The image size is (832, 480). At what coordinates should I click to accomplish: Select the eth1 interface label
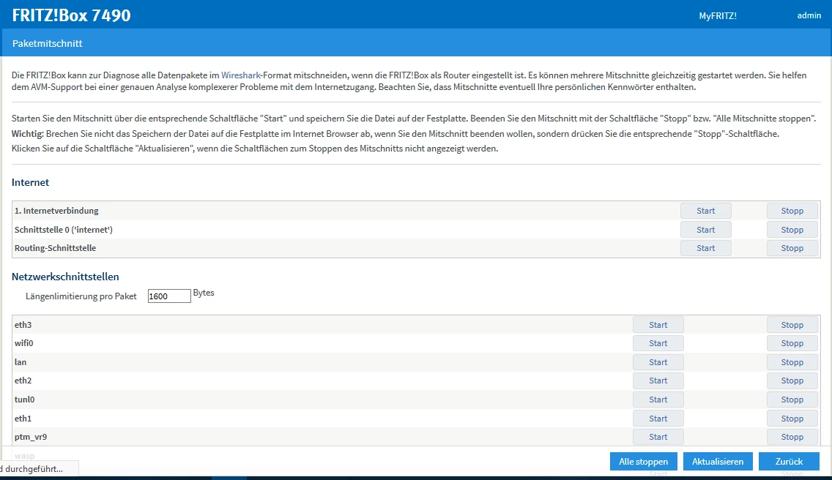click(23, 419)
